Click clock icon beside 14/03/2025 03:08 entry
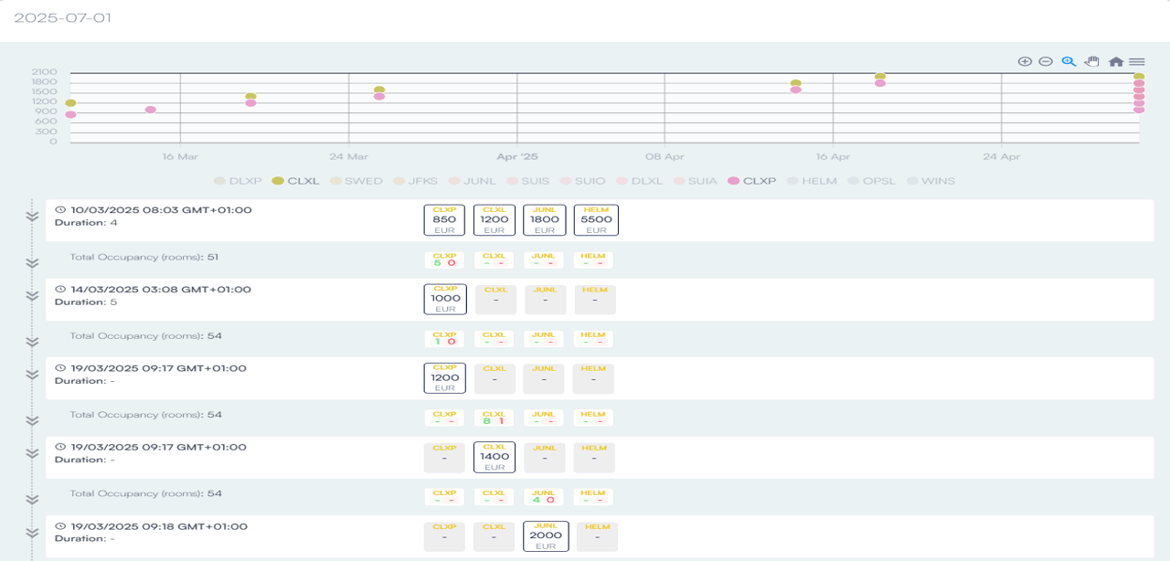This screenshot has width=1170, height=561. coord(60,290)
